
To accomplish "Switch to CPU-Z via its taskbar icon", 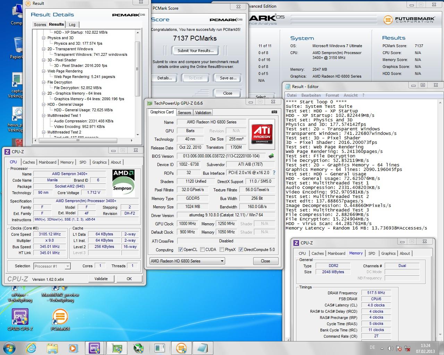I will pos(95,348).
